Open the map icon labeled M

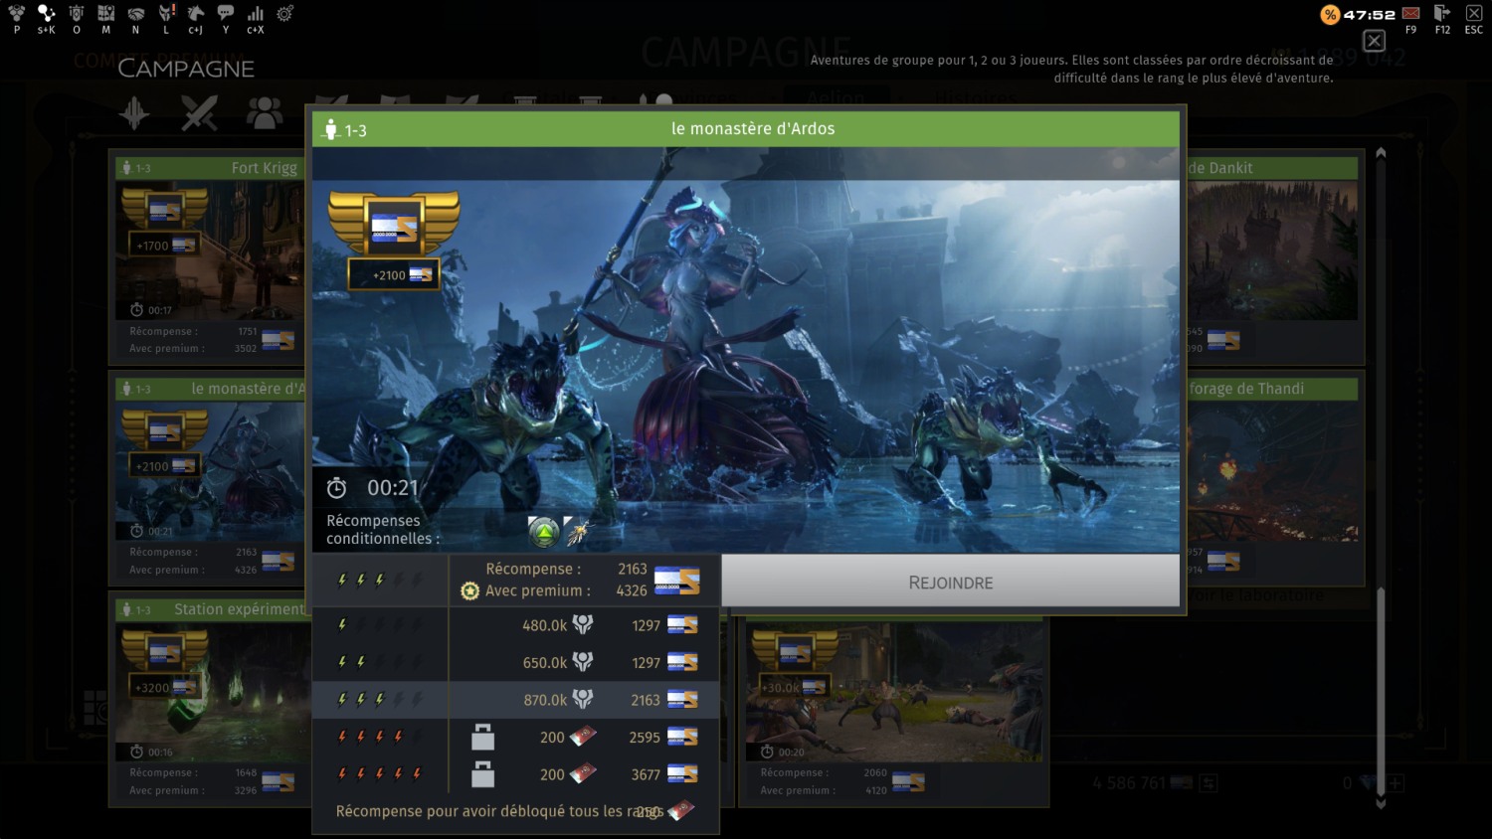point(106,14)
